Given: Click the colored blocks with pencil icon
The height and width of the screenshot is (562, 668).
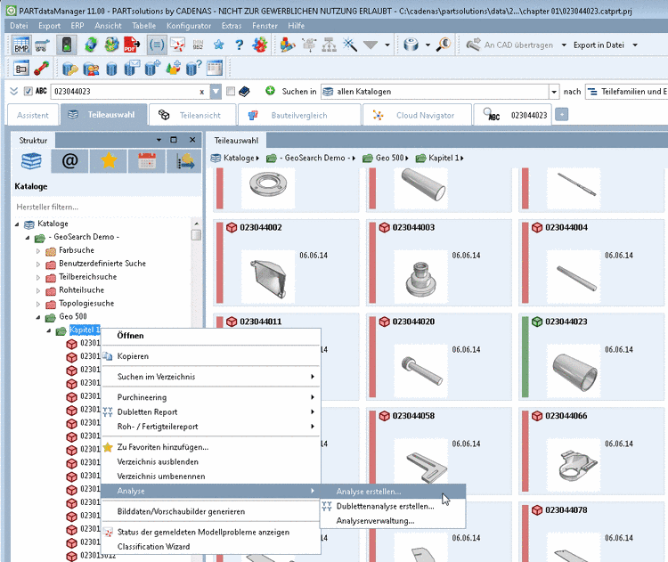Looking at the screenshot, I should point(288,45).
